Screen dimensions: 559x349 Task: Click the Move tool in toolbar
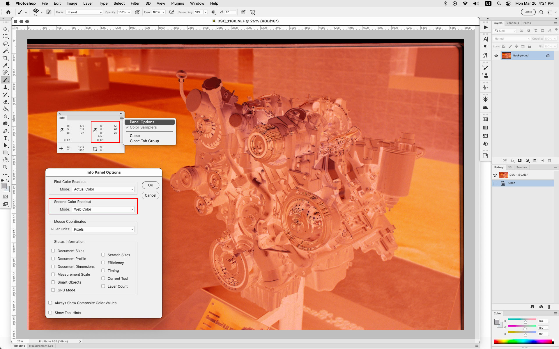pyautogui.click(x=5, y=29)
